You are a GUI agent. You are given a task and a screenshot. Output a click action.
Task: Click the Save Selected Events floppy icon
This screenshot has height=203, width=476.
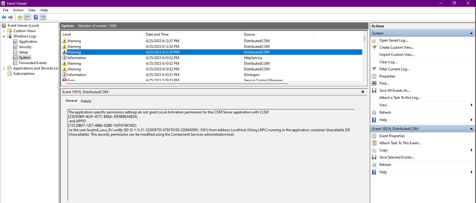(374, 157)
